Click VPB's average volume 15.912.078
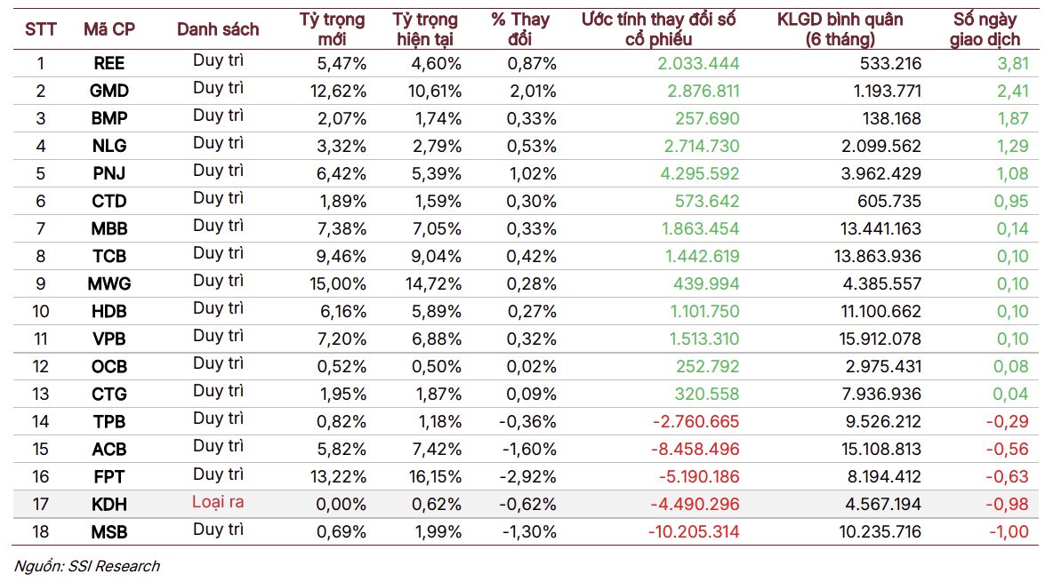The height and width of the screenshot is (582, 1045). coord(880,339)
